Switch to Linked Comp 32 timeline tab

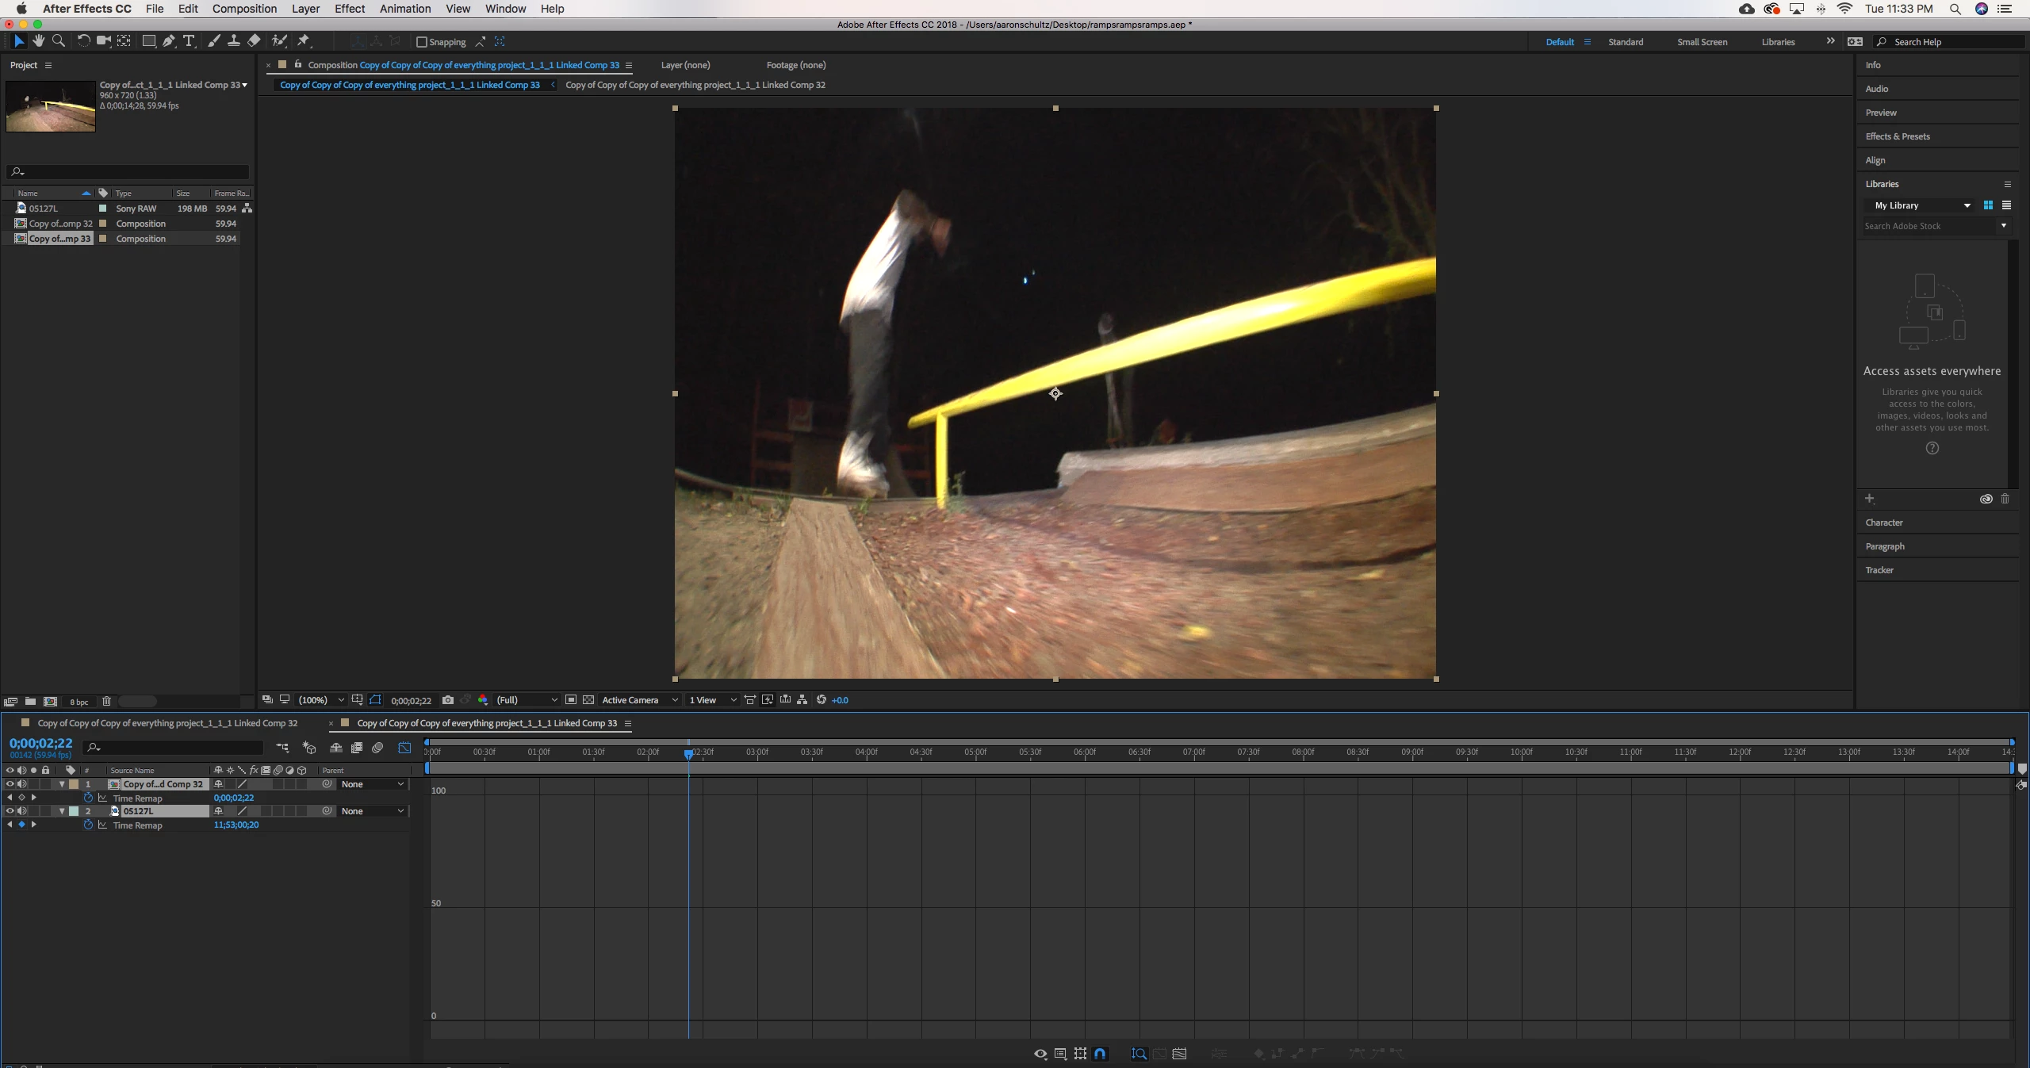click(167, 723)
